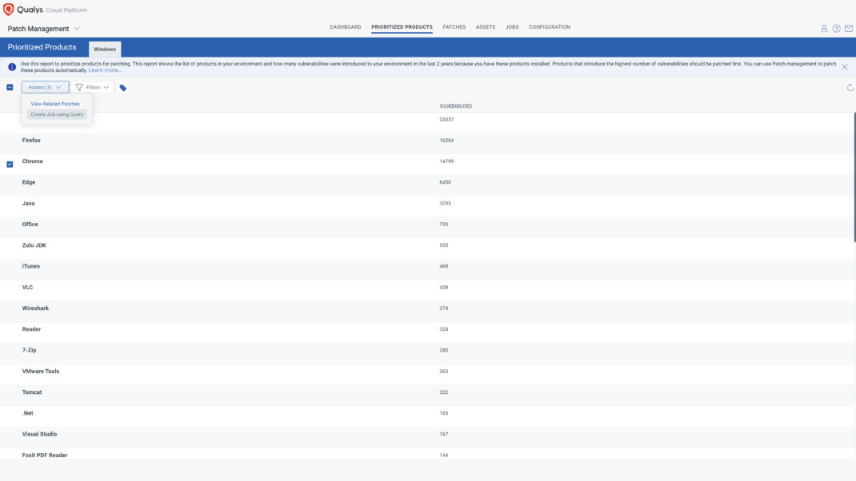Select the Reader product row
Image resolution: width=856 pixels, height=481 pixels.
pos(427,332)
